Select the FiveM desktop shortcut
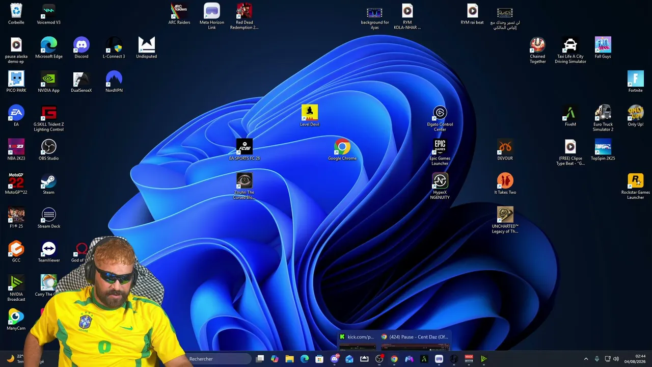652x367 pixels. pos(570,116)
